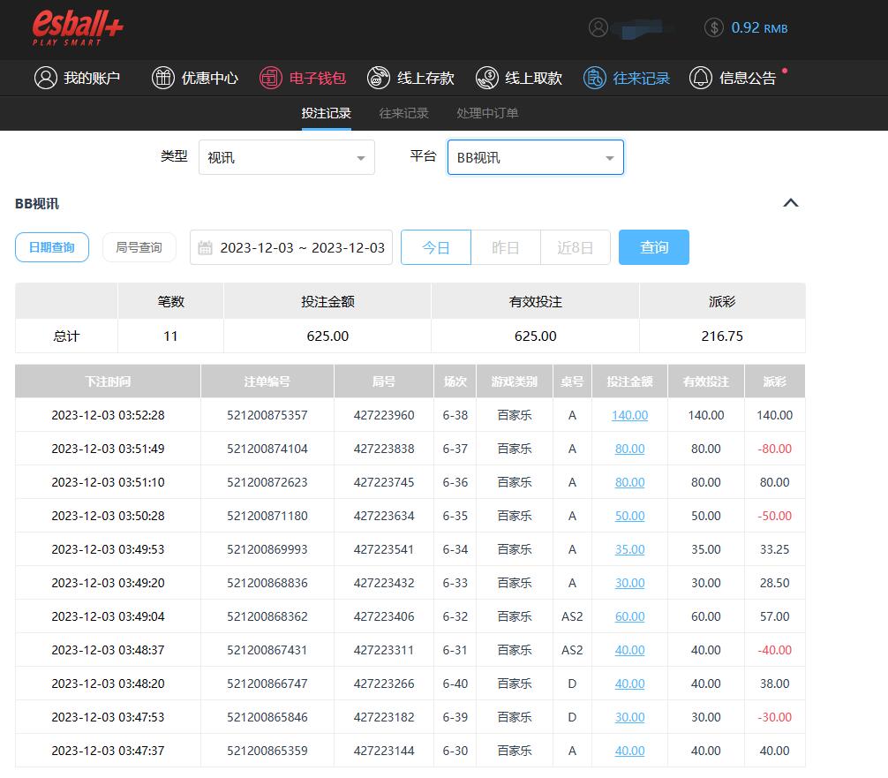Open 信息公告 bell icon
This screenshot has height=778, width=888.
(x=701, y=78)
